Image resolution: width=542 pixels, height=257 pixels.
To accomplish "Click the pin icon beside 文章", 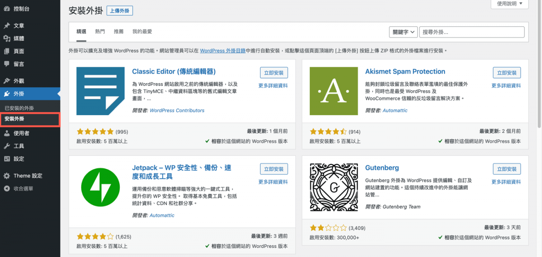I will pos(7,26).
